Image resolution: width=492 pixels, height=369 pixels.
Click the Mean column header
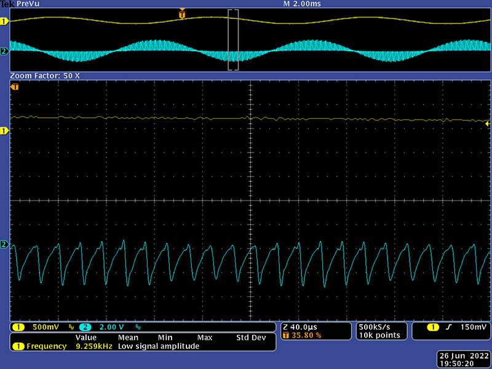tap(128, 338)
